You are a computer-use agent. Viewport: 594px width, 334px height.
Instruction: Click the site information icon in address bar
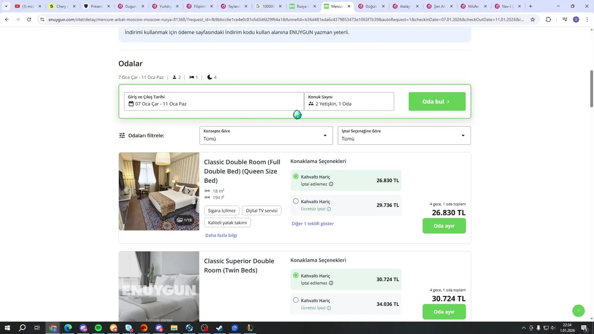tap(42, 19)
